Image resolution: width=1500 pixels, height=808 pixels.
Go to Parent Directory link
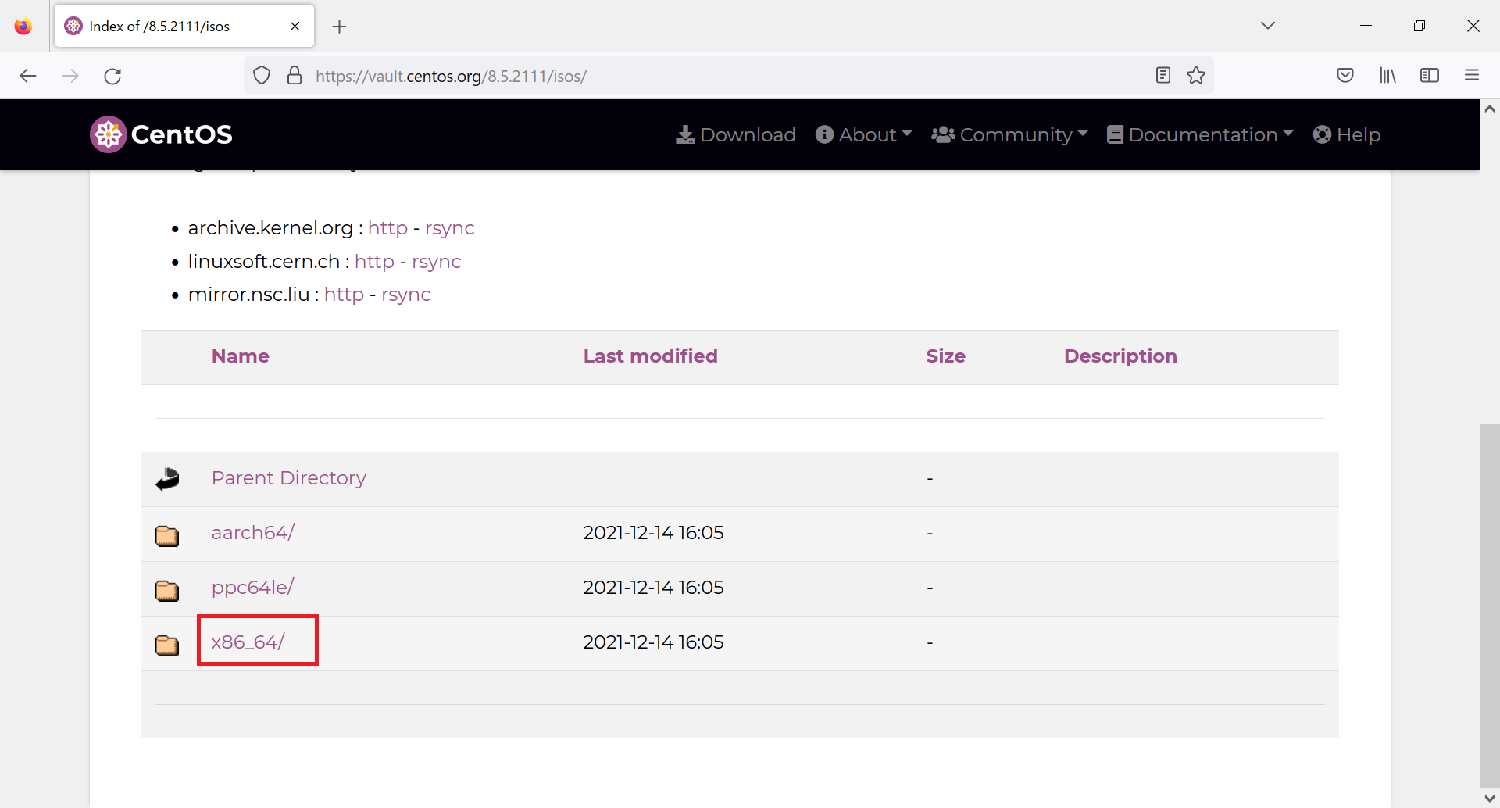pos(288,478)
